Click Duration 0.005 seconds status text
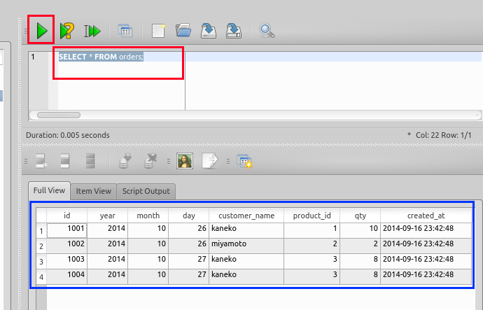 coord(68,135)
